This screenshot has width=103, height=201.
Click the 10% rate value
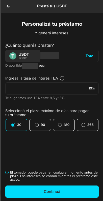click(92, 88)
